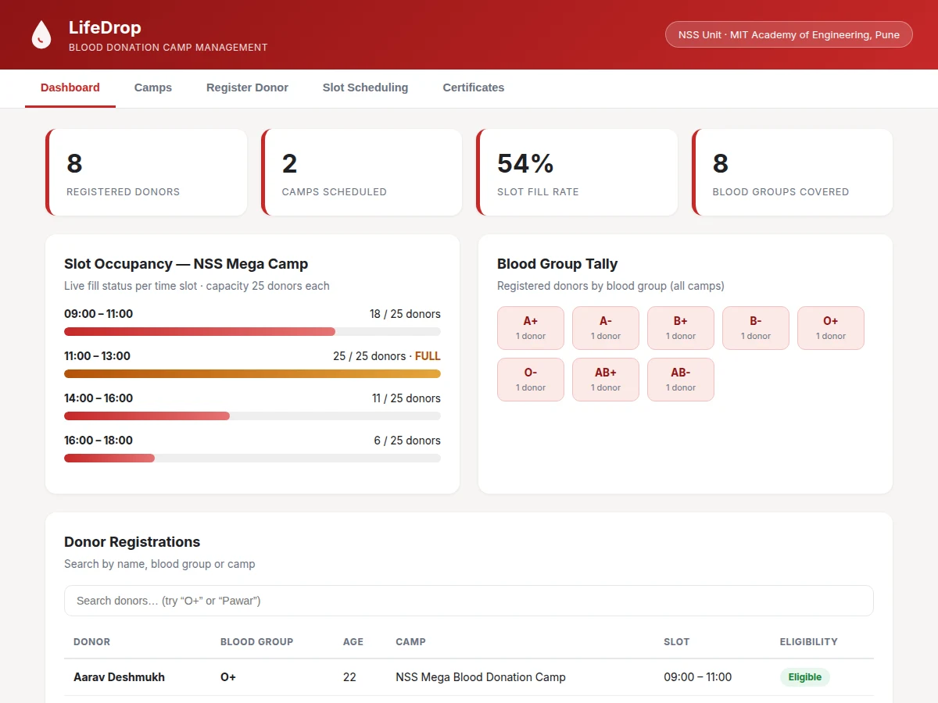Click the DONOR column header
This screenshot has height=703, width=938.
click(x=91, y=642)
